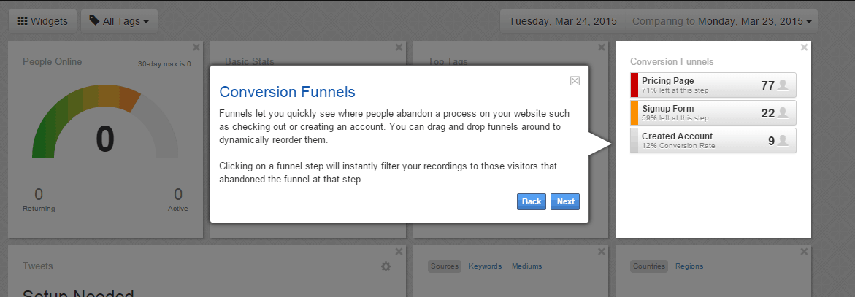Close the Sources widget
Image resolution: width=855 pixels, height=297 pixels.
601,252
